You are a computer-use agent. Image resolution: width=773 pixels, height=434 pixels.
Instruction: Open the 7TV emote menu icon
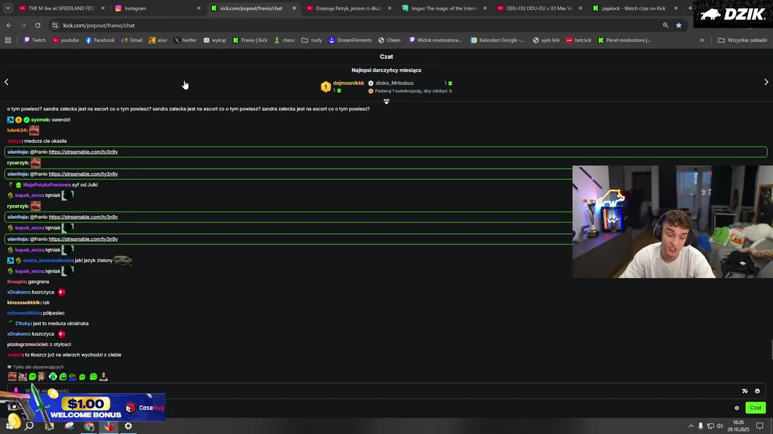point(745,391)
